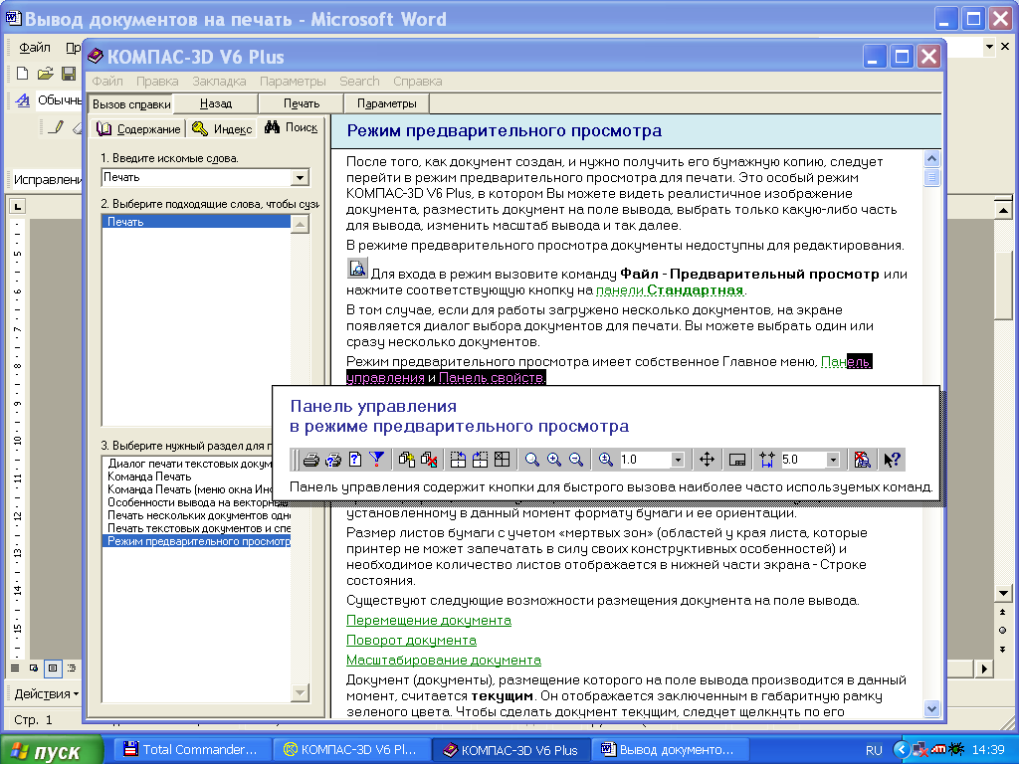
Task: Click the zoom out magnifier with minus
Action: [576, 460]
